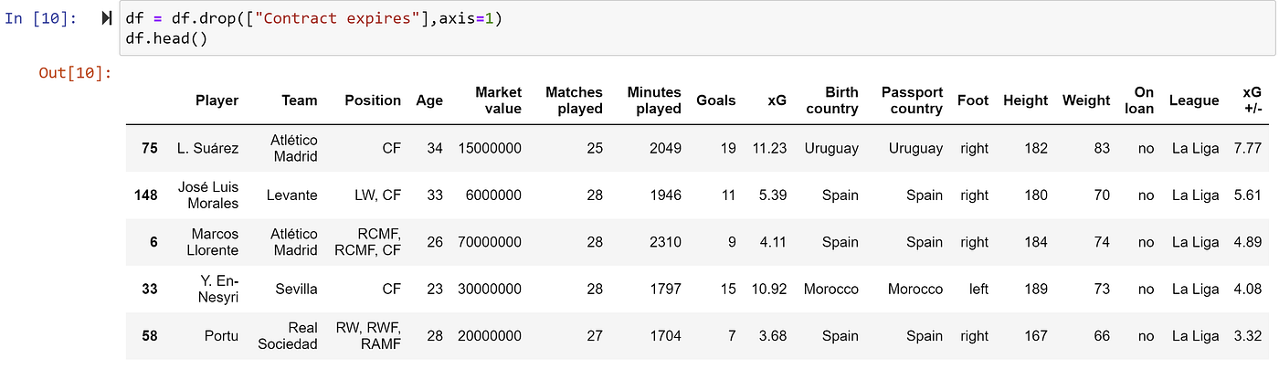Select the Minutes played column header
This screenshot has height=369, width=1279.
(654, 100)
